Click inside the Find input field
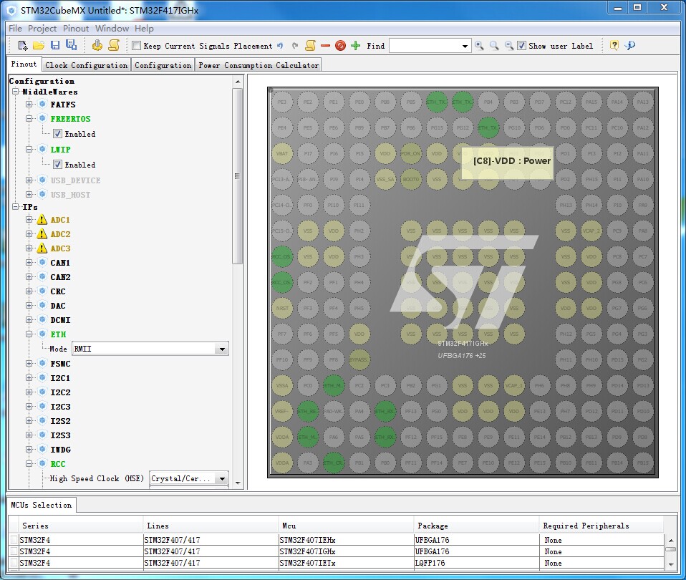This screenshot has width=686, height=580. point(425,46)
